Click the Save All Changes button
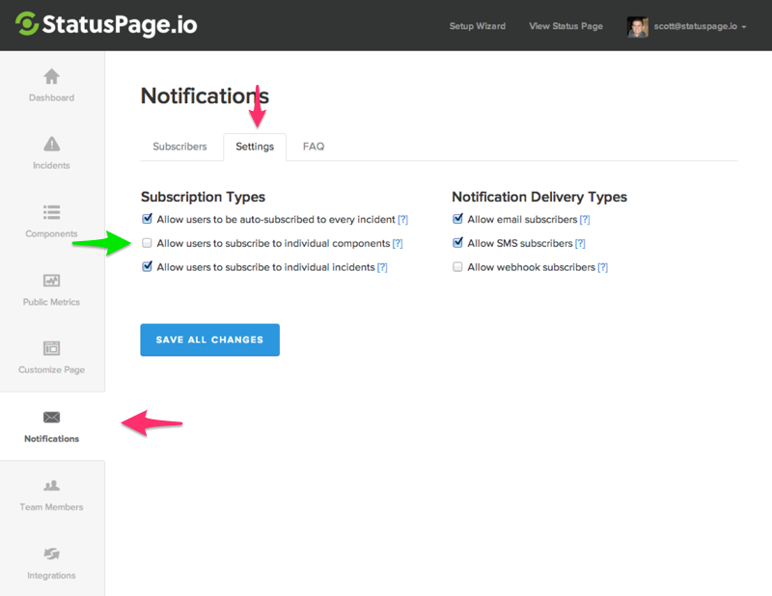 pyautogui.click(x=209, y=339)
